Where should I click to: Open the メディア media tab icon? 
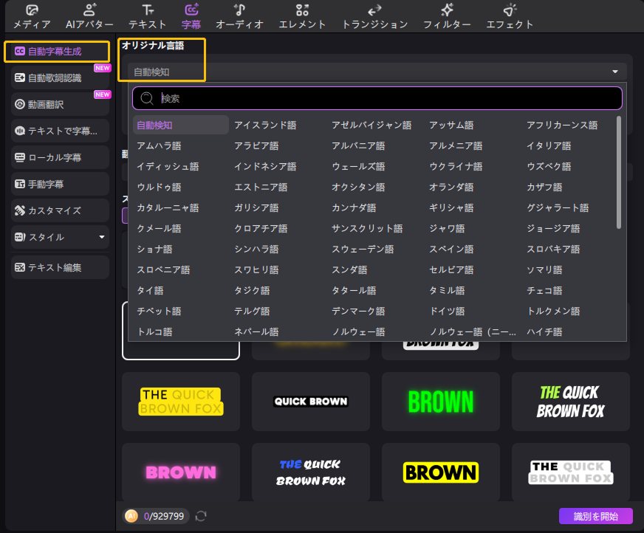point(32,10)
